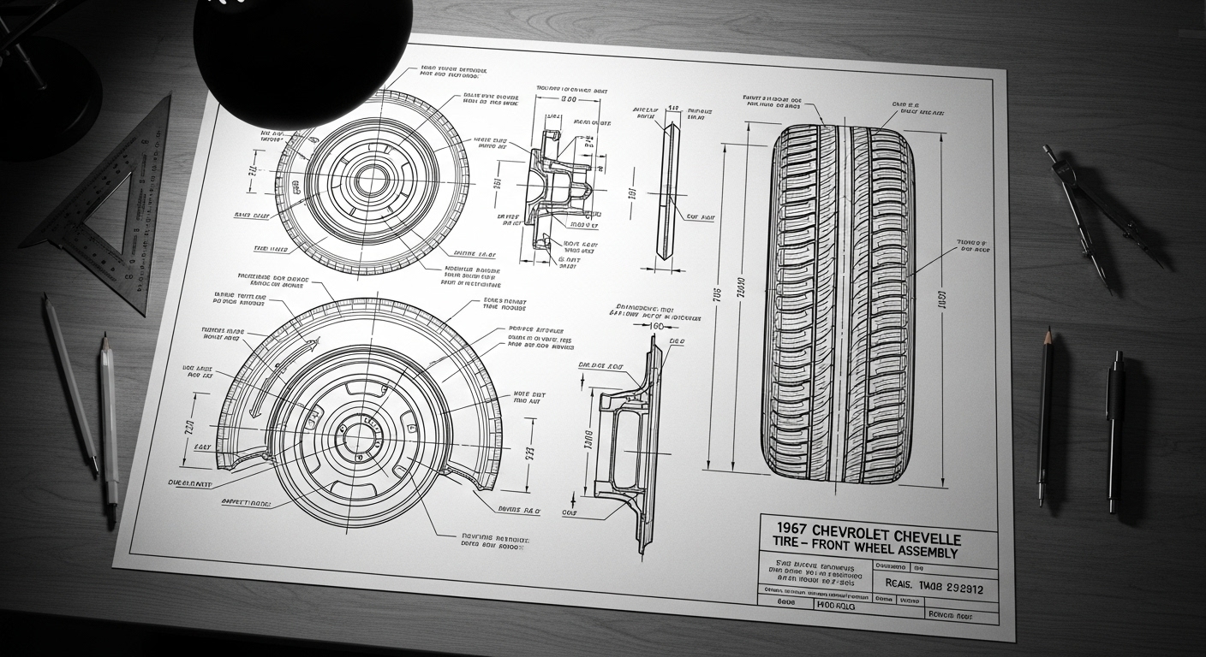
Task: Click the dark pencil right of the blueprint
Action: (x=1045, y=415)
